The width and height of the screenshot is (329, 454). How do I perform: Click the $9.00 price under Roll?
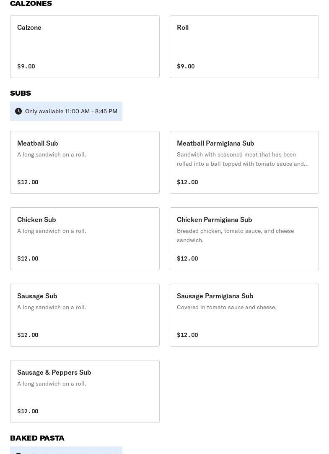tap(186, 66)
